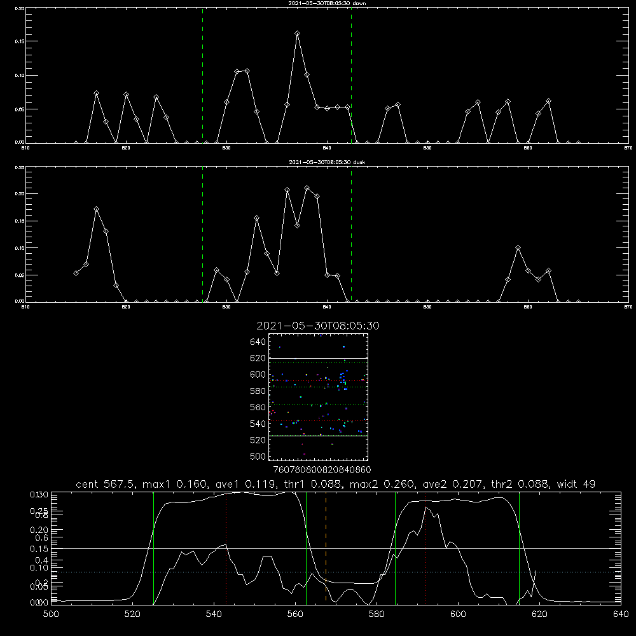Click the left green dashed line in dawn plot
636x636 pixels.
pyautogui.click(x=202, y=75)
